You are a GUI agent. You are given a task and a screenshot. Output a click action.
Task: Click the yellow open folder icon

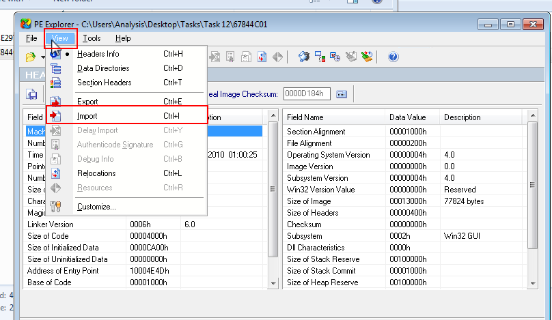point(31,57)
